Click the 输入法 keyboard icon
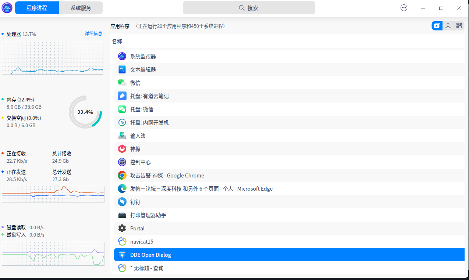This screenshot has width=469, height=280. coord(122,136)
